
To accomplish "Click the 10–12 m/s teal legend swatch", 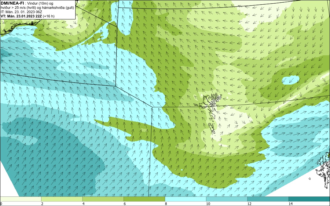I will pyautogui.click(x=227, y=199).
